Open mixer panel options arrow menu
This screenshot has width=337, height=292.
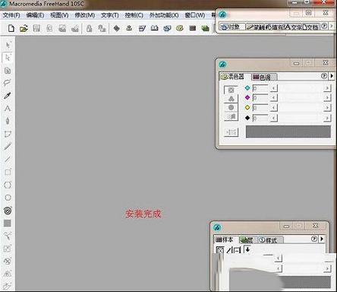coord(332,76)
